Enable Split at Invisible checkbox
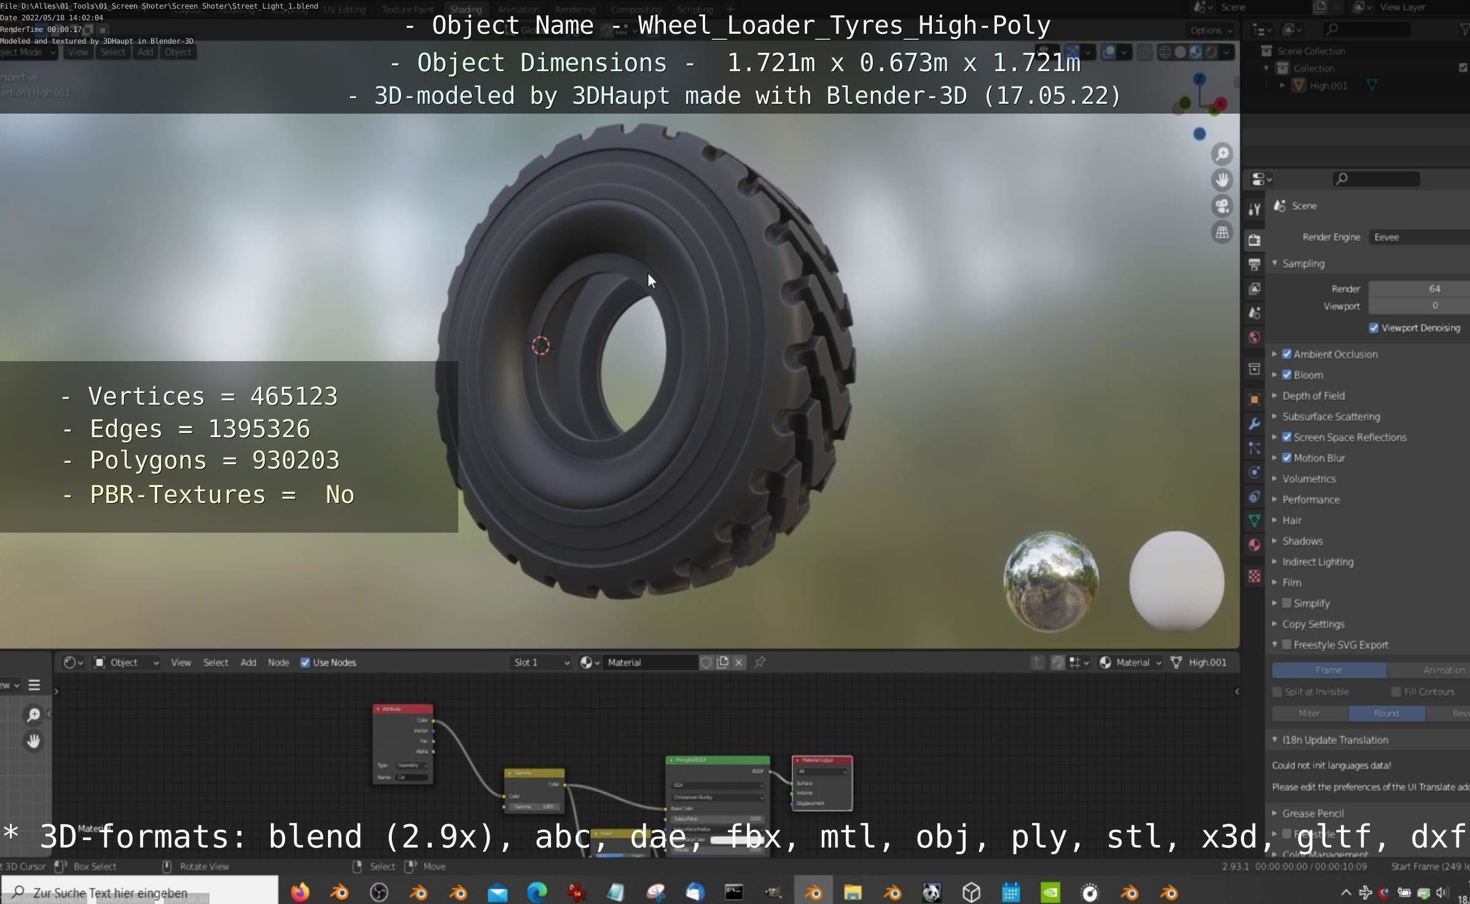This screenshot has width=1470, height=904. (1277, 692)
